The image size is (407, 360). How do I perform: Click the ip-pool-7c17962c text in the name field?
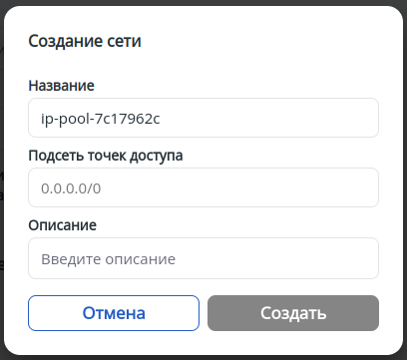tap(101, 119)
